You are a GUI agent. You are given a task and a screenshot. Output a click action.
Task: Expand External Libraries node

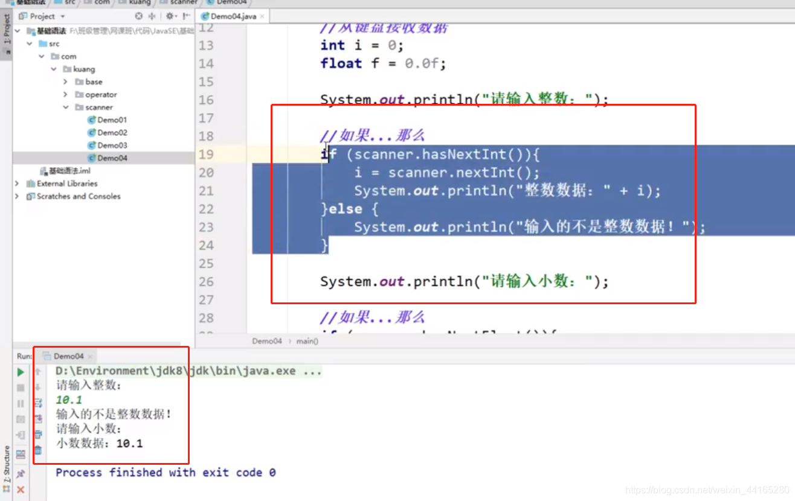pyautogui.click(x=17, y=183)
